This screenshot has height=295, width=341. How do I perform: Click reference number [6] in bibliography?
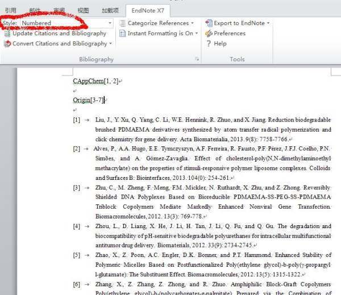click(x=77, y=284)
